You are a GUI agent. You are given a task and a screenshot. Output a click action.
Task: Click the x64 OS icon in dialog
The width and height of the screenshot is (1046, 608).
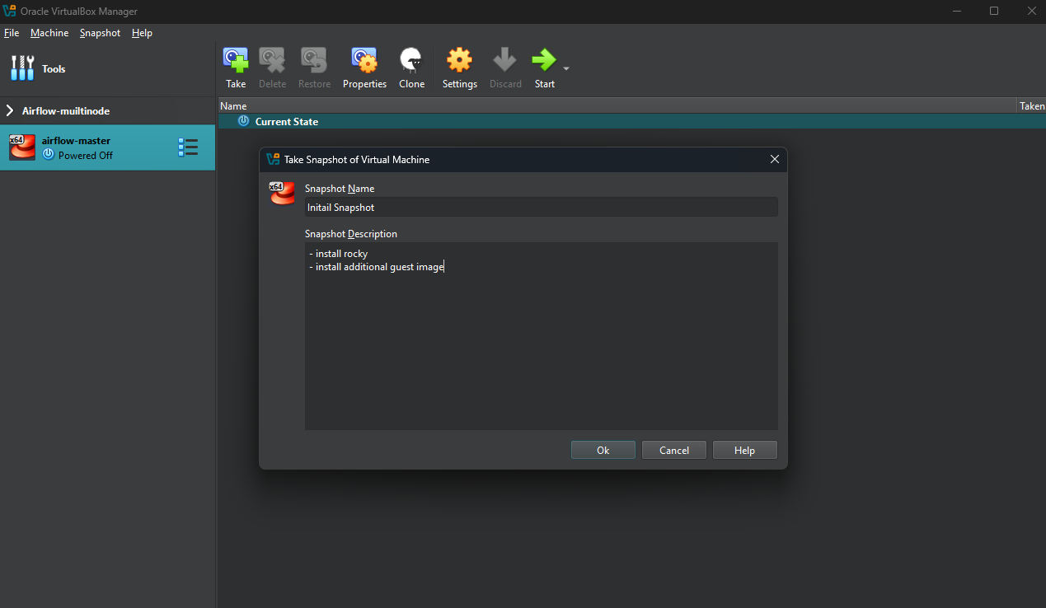(282, 194)
